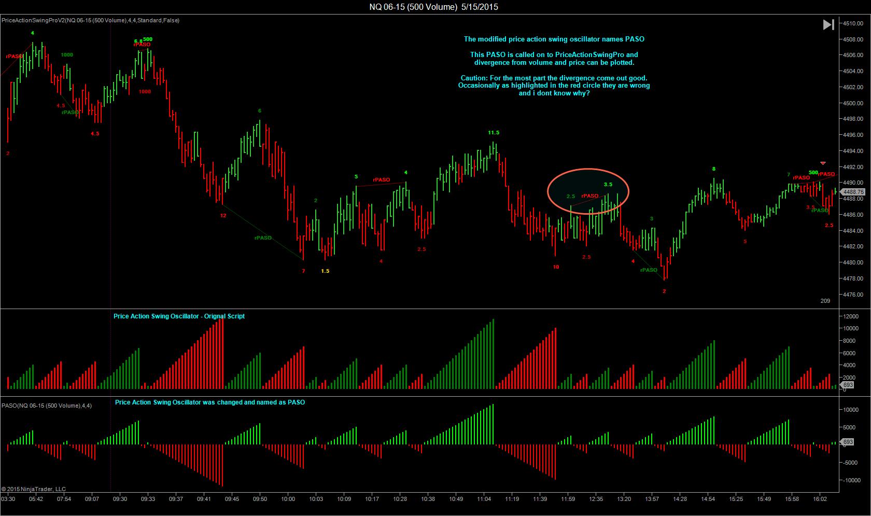This screenshot has height=516, width=871.
Task: Click the red 12 swing low label
Action: [223, 215]
